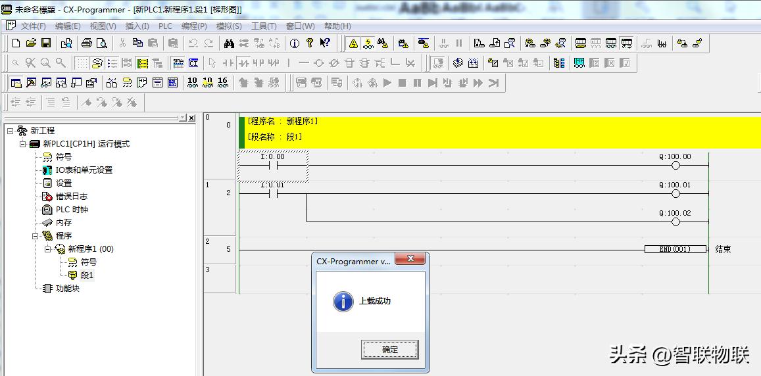Confirm upload dialog with 确定 button
The image size is (761, 376).
390,349
